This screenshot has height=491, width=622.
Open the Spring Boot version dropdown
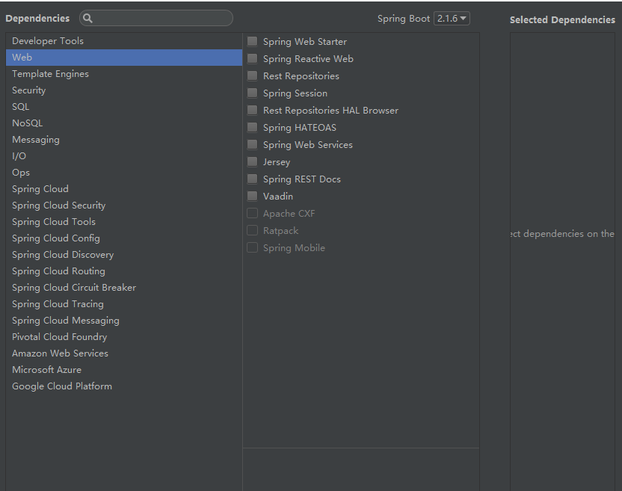coord(452,18)
